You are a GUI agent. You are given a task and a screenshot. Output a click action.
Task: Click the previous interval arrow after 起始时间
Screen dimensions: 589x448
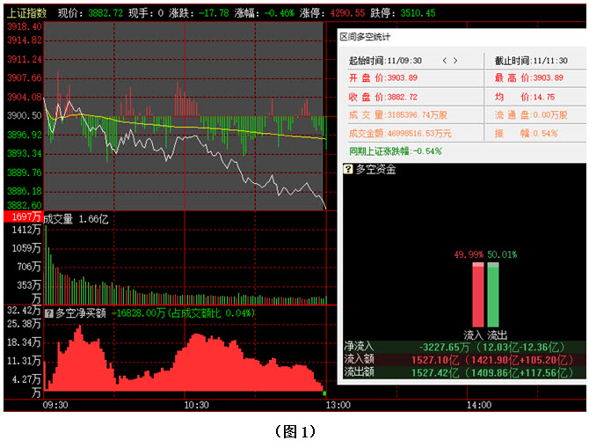(x=445, y=61)
